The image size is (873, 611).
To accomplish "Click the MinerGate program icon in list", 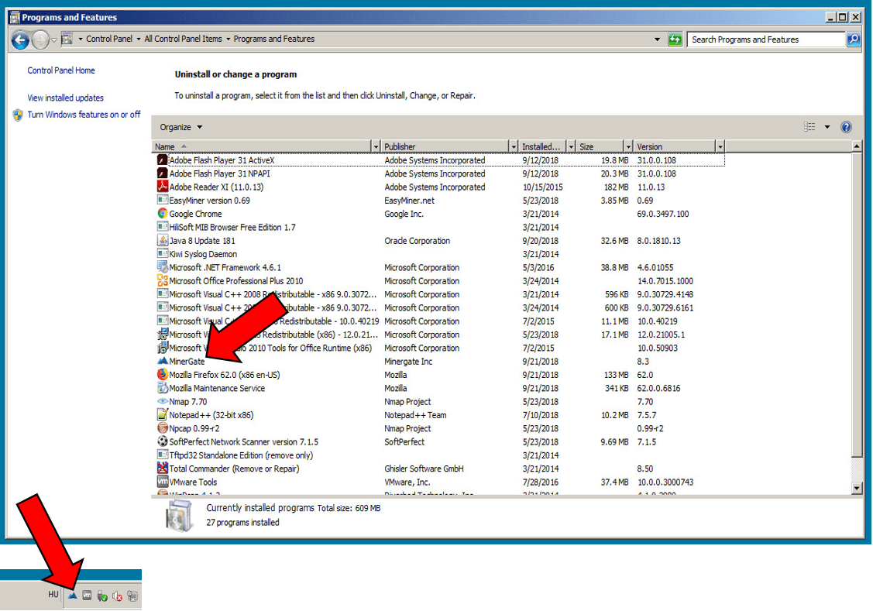I will point(163,362).
